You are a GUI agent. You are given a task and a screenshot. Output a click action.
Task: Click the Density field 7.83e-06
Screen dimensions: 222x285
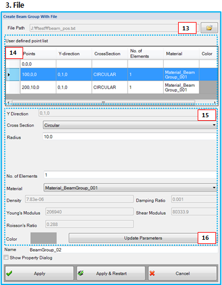point(79,199)
